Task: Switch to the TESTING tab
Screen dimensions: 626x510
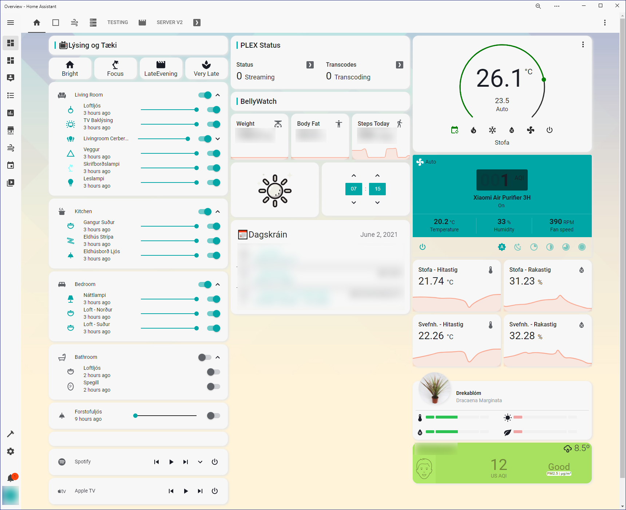Action: [118, 23]
